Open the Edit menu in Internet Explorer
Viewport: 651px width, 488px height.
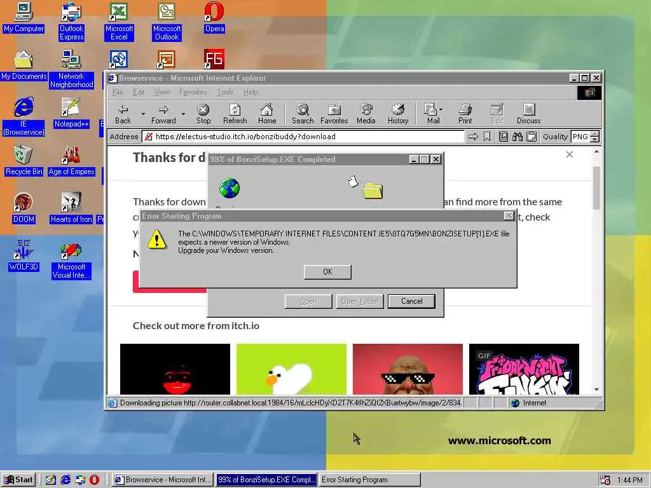[x=138, y=92]
